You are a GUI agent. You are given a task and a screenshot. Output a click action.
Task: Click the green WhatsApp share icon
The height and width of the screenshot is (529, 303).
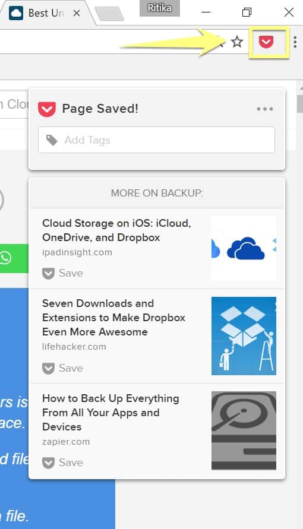(x=6, y=258)
